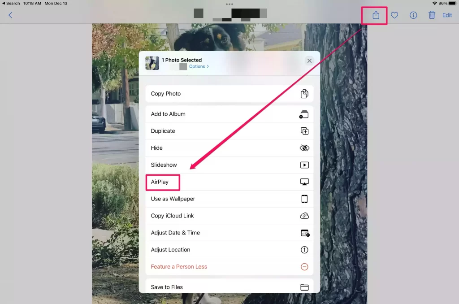Image resolution: width=459 pixels, height=304 pixels.
Task: Tap the selected photo thumbnail
Action: 152,63
